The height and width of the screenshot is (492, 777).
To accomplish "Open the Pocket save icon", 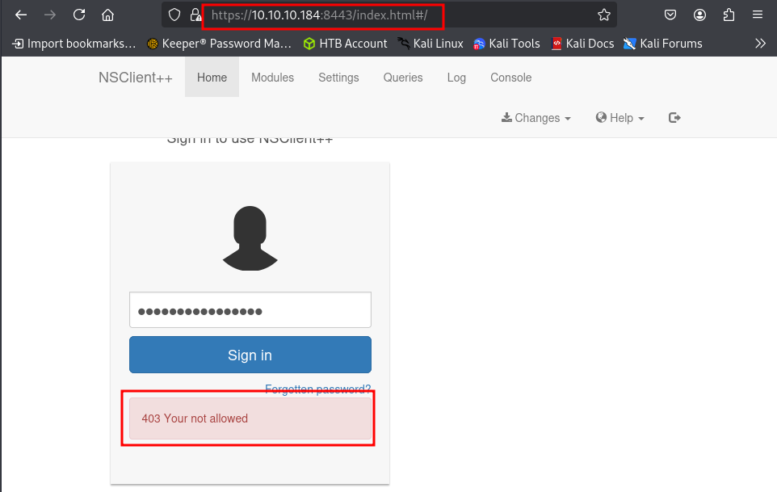I will pyautogui.click(x=670, y=15).
